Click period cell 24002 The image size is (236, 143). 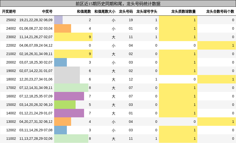point(11,28)
